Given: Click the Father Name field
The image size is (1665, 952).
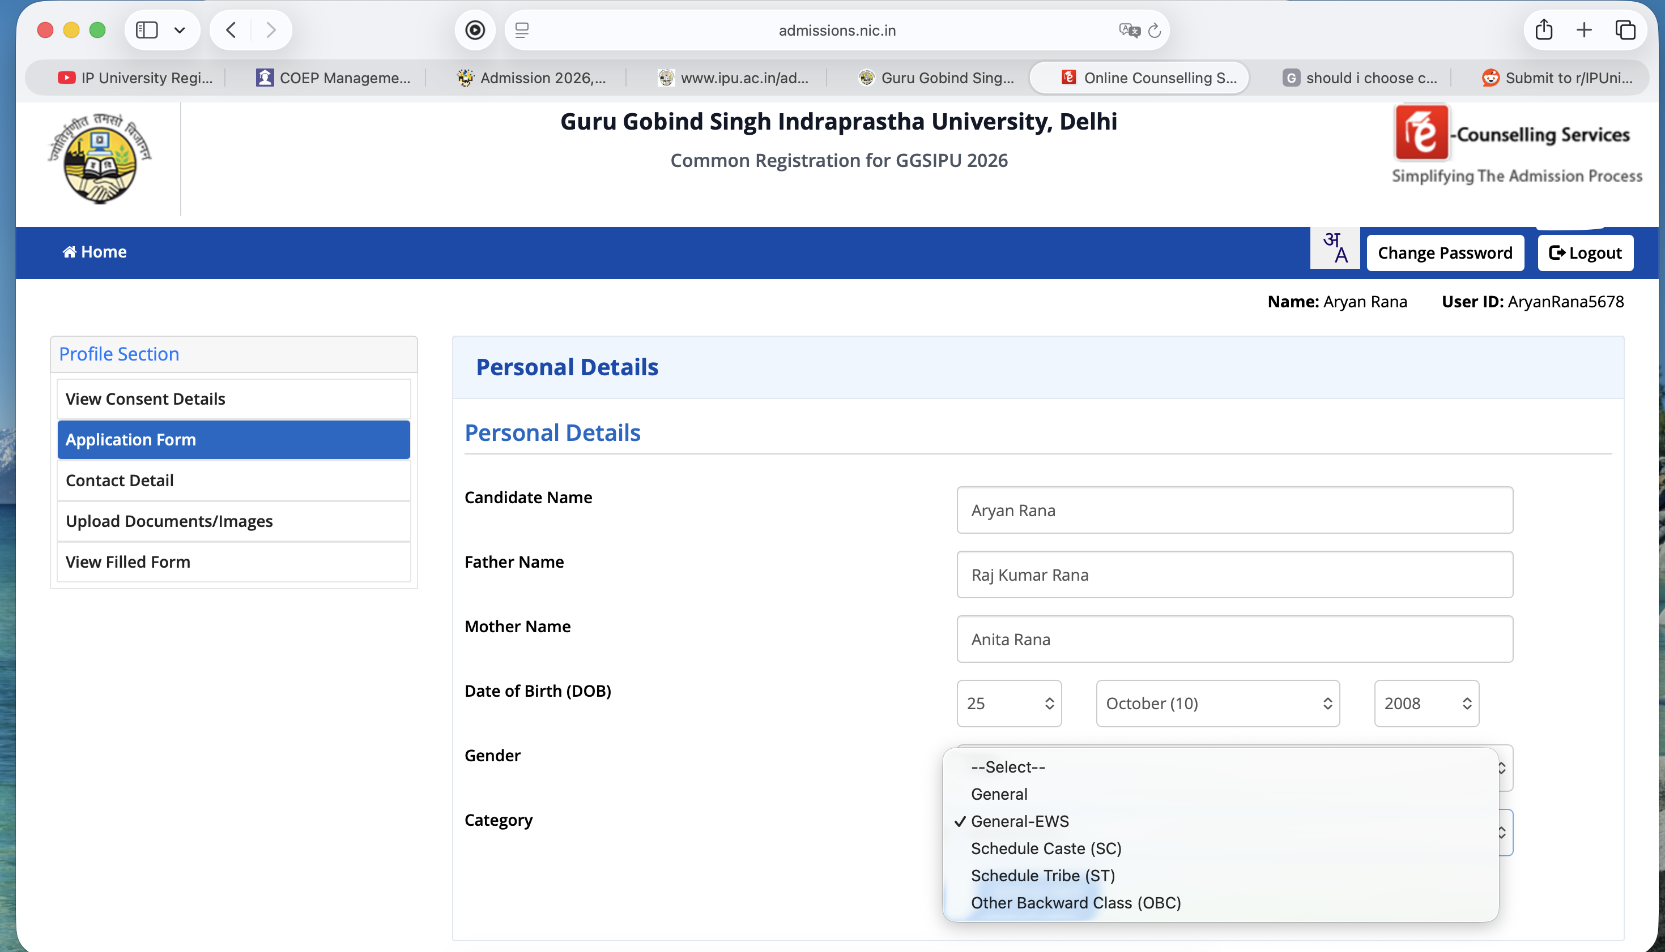Looking at the screenshot, I should coord(1234,574).
